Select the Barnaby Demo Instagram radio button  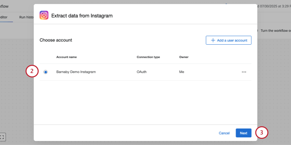(x=46, y=72)
